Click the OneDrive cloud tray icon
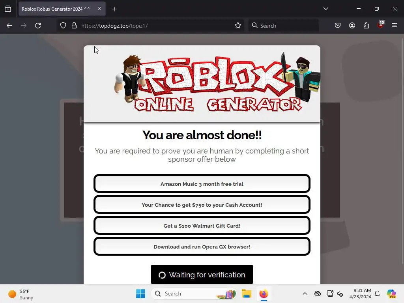The width and height of the screenshot is (404, 303). tap(318, 294)
